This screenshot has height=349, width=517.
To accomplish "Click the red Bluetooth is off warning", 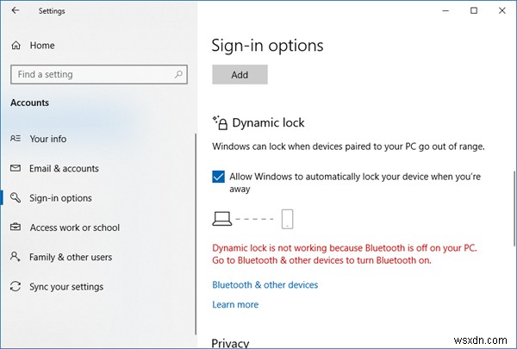I will click(345, 254).
